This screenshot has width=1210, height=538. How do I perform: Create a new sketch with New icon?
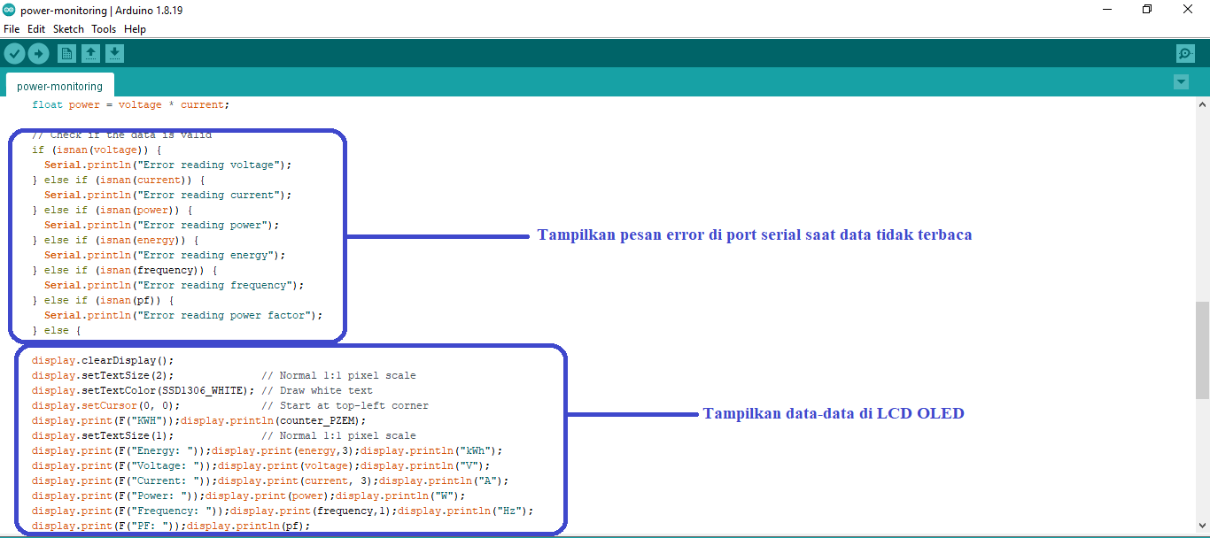tap(66, 54)
